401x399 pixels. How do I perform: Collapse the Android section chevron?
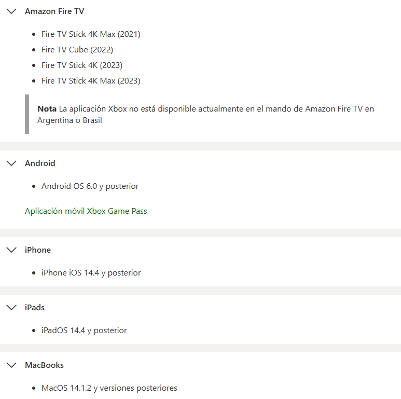[x=11, y=163]
